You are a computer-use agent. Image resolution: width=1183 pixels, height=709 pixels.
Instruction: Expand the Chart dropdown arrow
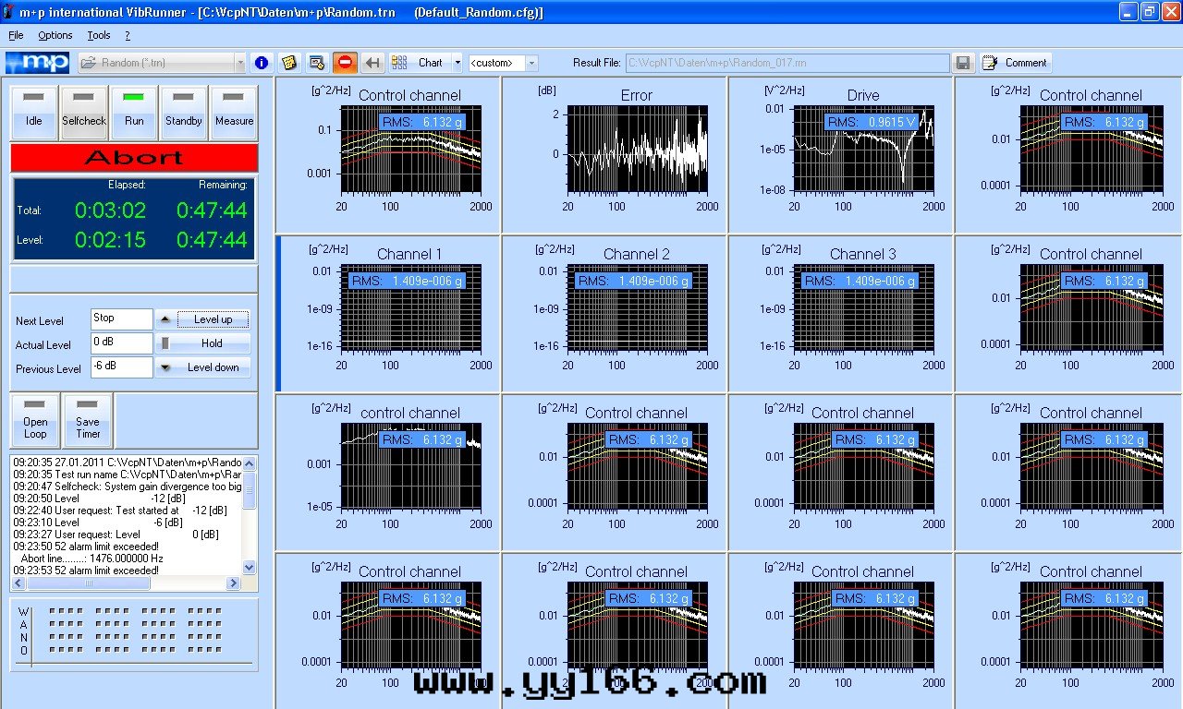pos(457,63)
